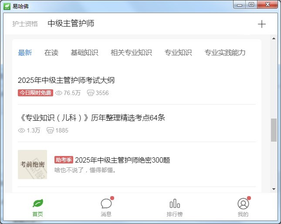Open the 排行榜 ranking bar chart icon

[x=175, y=204]
